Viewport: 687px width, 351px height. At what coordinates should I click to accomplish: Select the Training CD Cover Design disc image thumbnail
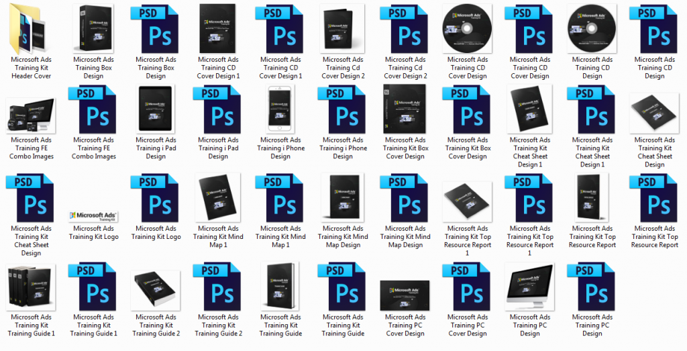[468, 28]
